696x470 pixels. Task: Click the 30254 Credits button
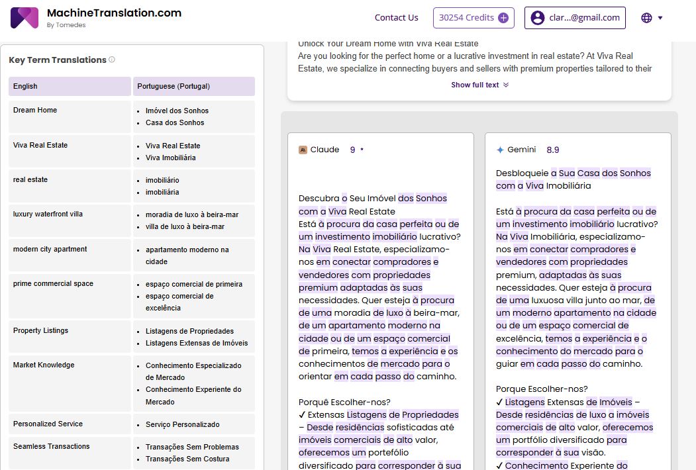(x=466, y=18)
